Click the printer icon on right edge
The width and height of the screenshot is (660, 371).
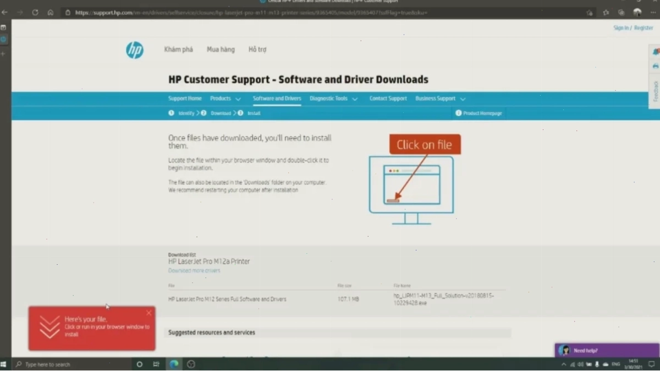(x=656, y=66)
